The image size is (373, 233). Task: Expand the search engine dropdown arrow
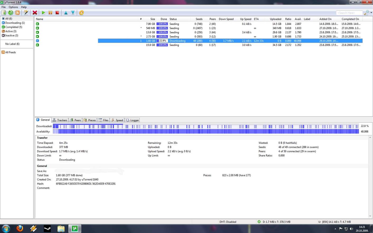(x=371, y=13)
